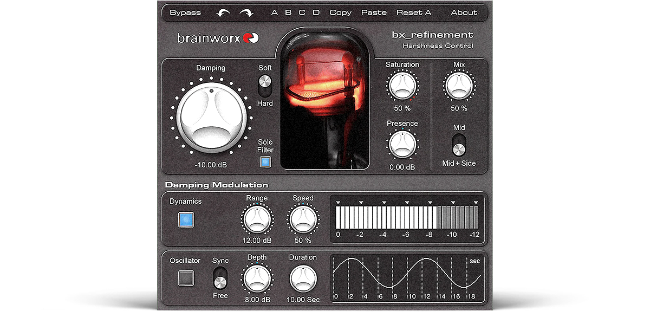
Task: Enable the Solo Filter
Action: point(264,161)
